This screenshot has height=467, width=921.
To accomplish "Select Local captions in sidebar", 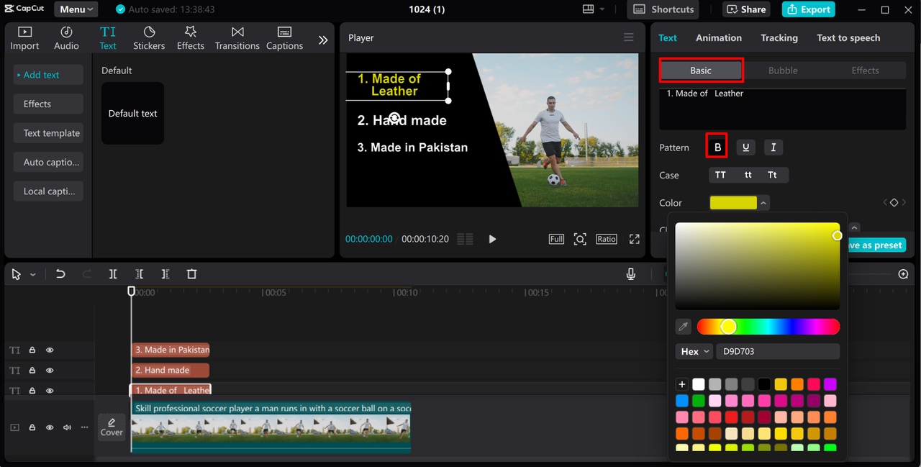I will coord(48,191).
